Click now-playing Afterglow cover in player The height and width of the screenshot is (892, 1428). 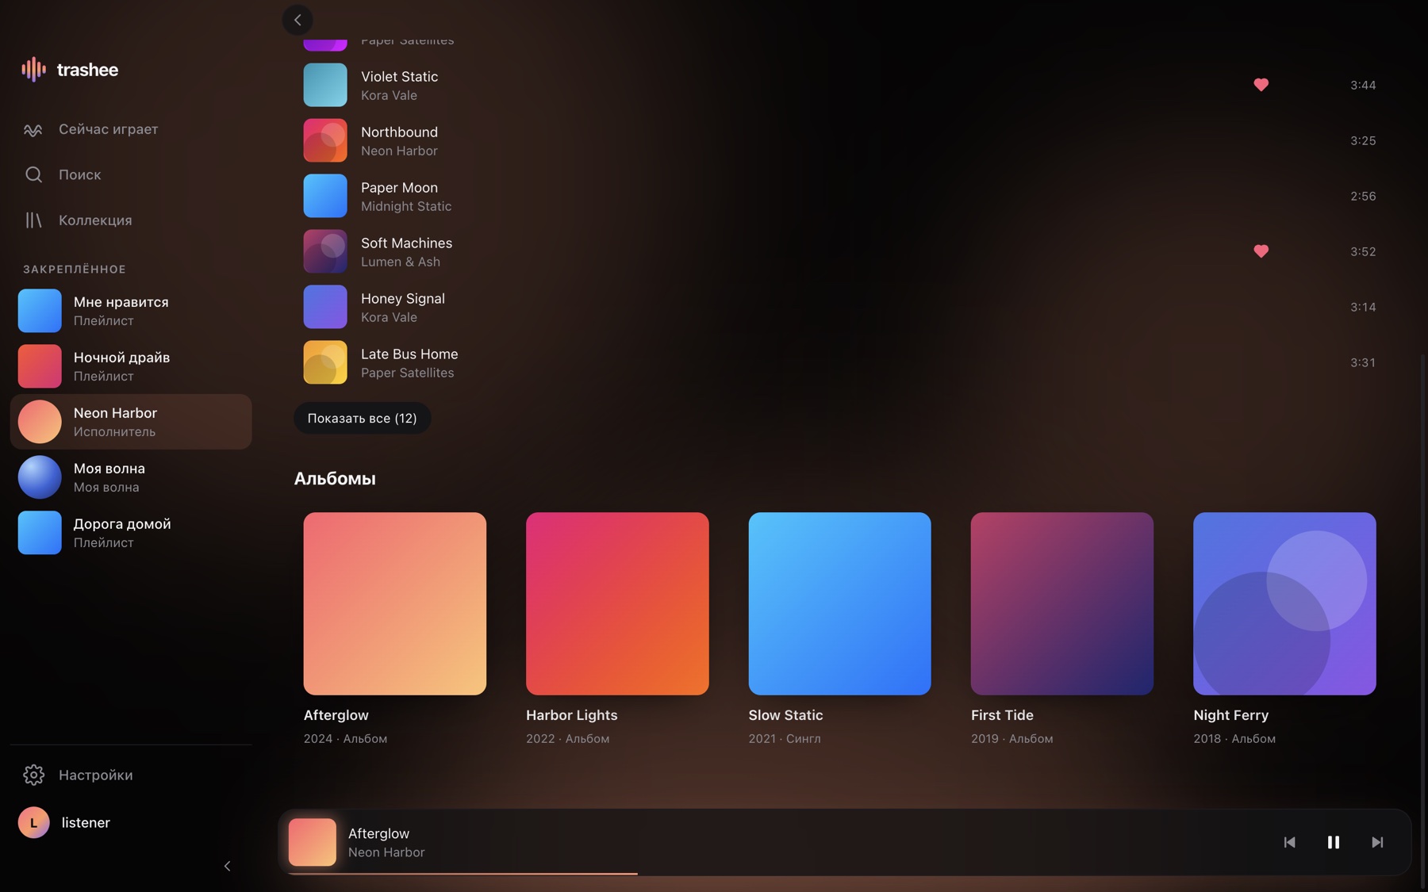[313, 842]
